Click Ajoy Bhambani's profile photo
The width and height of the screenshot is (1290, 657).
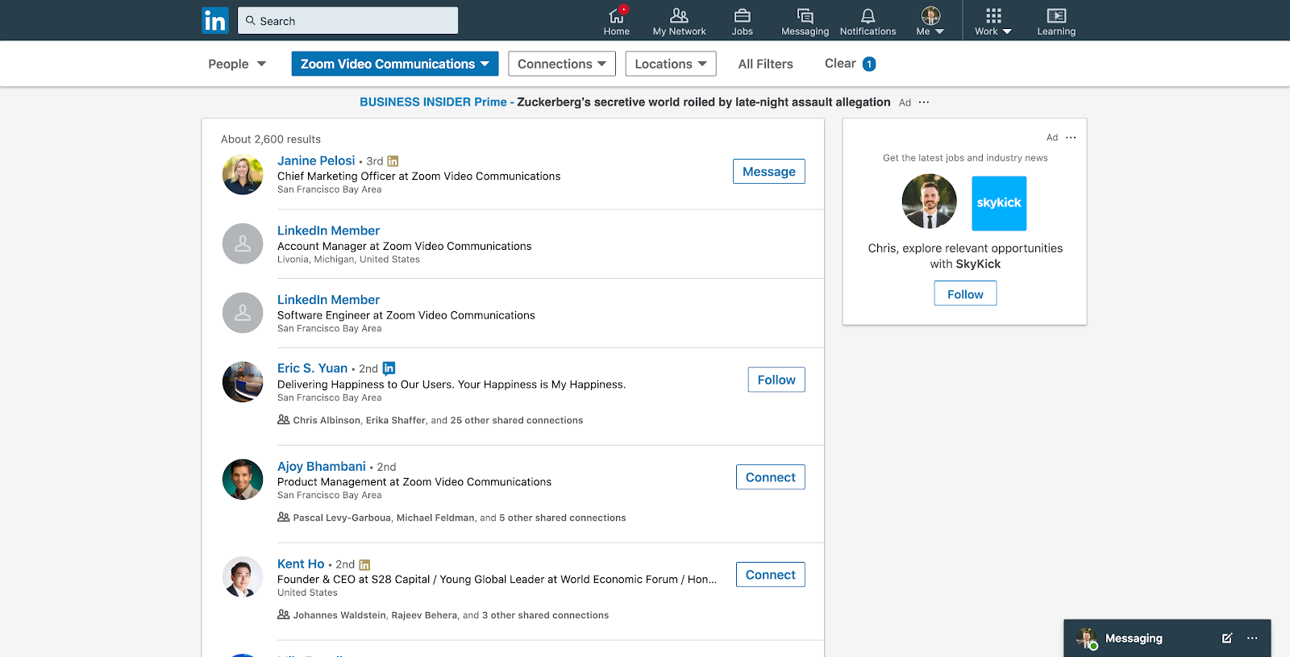(243, 480)
